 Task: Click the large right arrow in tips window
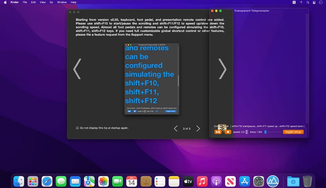point(222,69)
